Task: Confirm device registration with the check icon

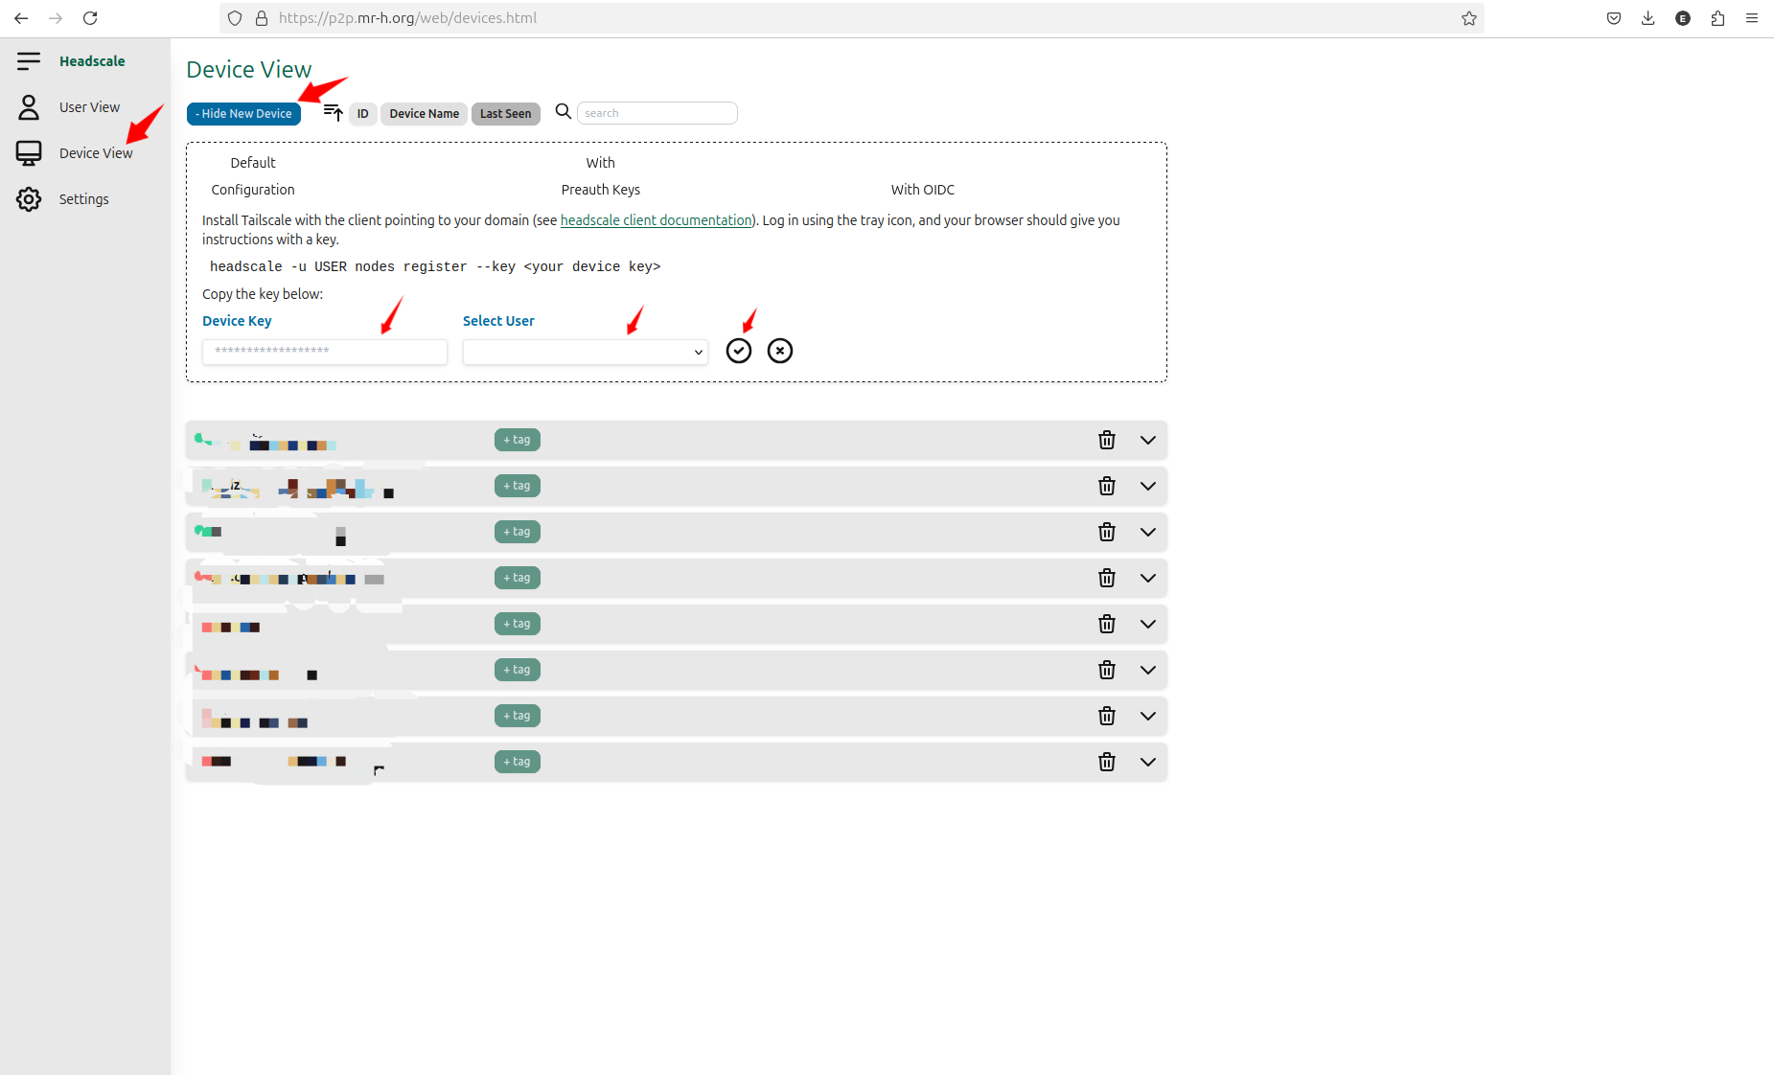Action: coord(738,351)
